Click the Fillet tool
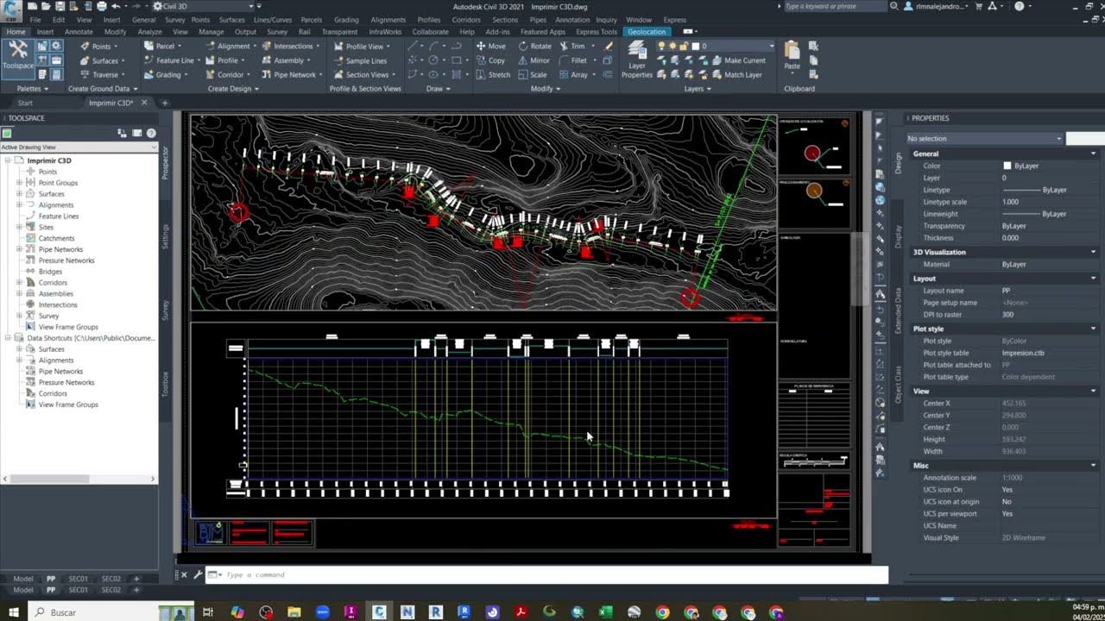 [572, 60]
